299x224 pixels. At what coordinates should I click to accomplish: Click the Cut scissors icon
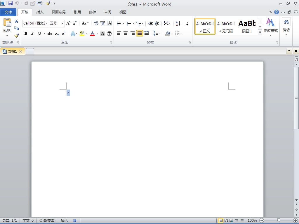coord(17,21)
